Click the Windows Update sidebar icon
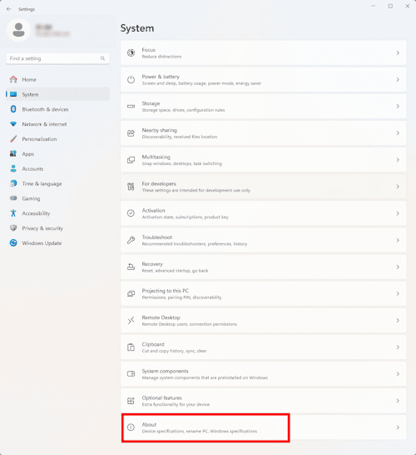The width and height of the screenshot is (416, 455). point(13,242)
